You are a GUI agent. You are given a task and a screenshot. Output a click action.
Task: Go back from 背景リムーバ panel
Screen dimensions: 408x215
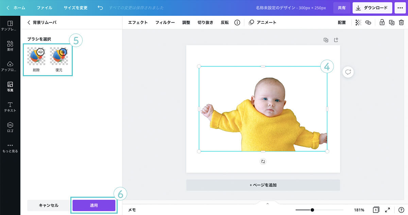[29, 22]
